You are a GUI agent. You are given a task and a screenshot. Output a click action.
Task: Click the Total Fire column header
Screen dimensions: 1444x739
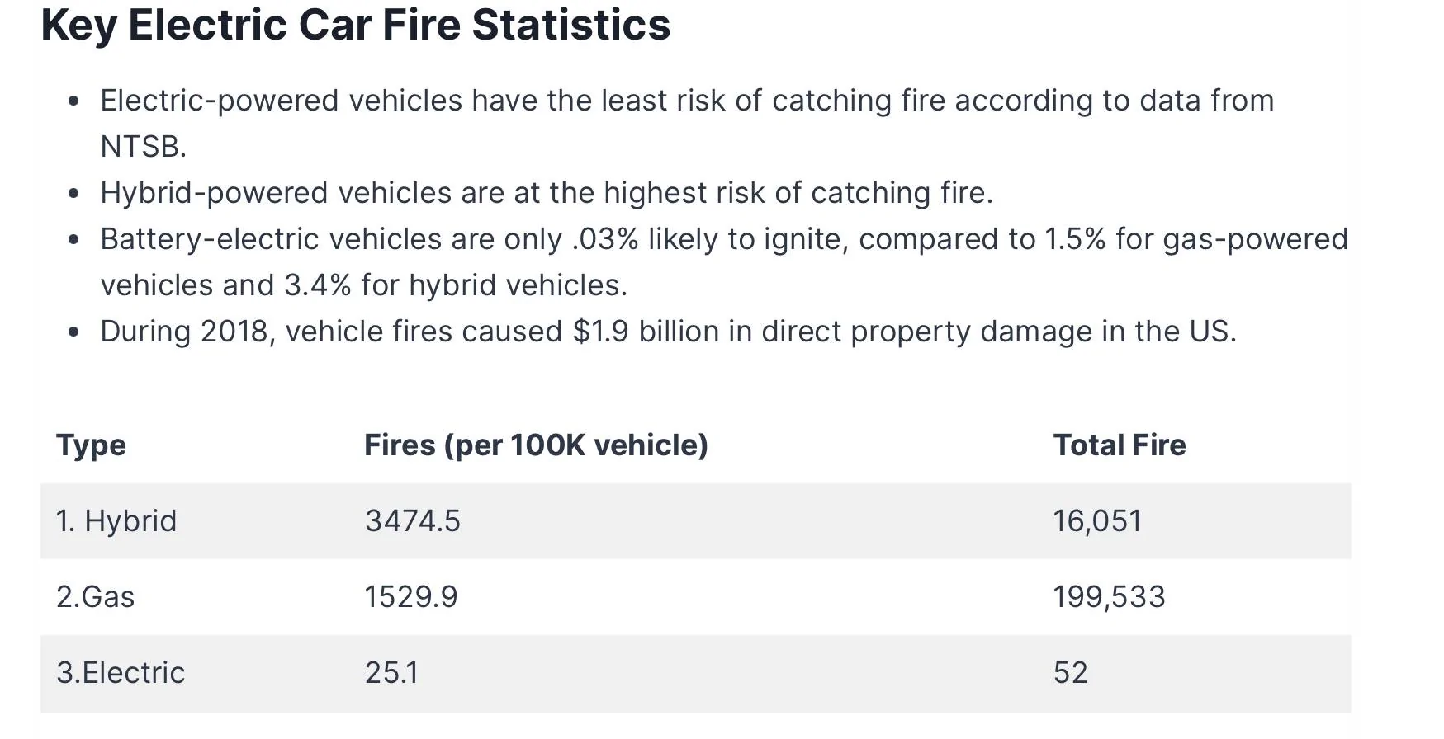click(1120, 445)
